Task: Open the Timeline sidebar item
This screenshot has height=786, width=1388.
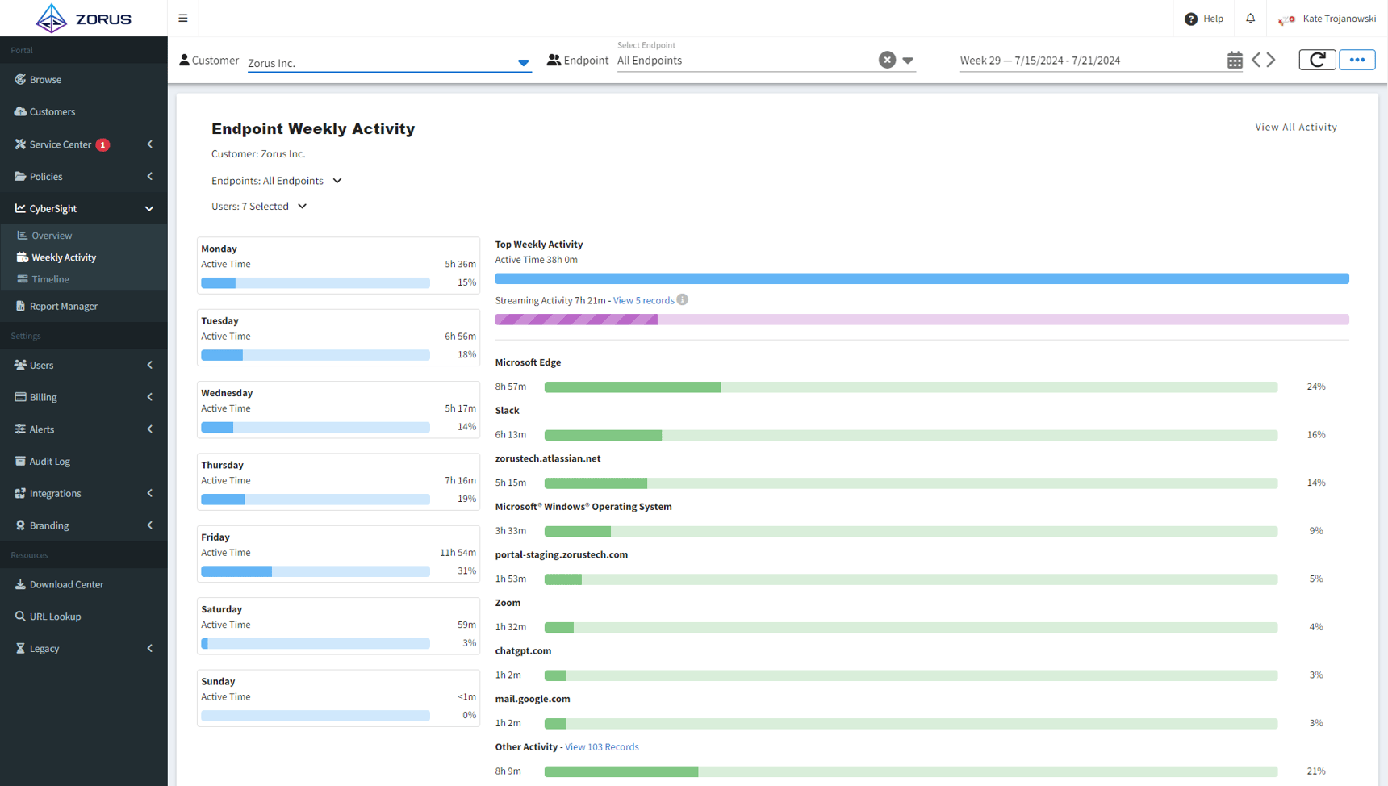Action: [50, 279]
